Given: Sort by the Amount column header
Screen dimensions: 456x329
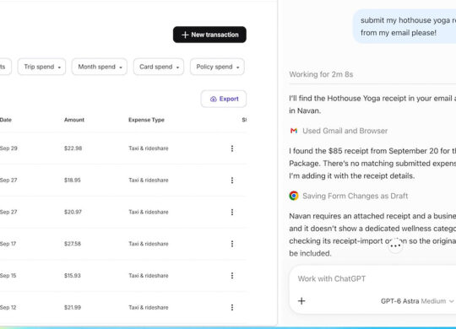Looking at the screenshot, I should click(74, 120).
